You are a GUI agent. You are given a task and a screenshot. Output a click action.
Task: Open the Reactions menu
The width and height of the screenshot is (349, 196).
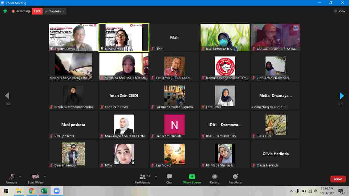235,179
